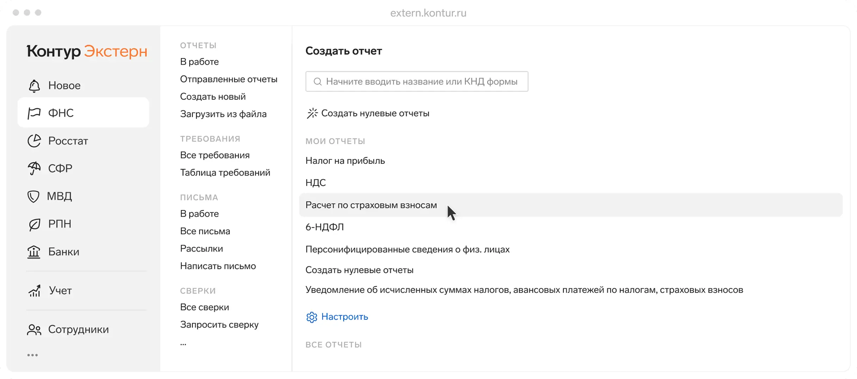Expand the sidebar three-dots menu
This screenshot has height=379, width=857.
pos(32,355)
